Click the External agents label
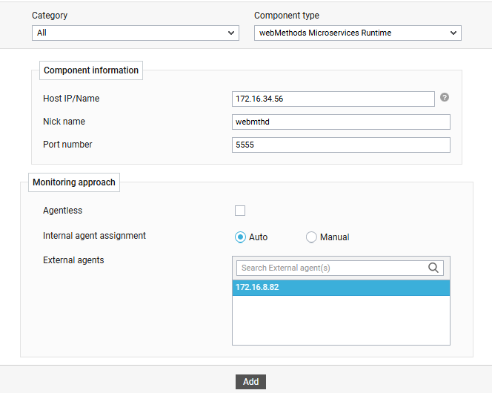The image size is (492, 393). 73,260
